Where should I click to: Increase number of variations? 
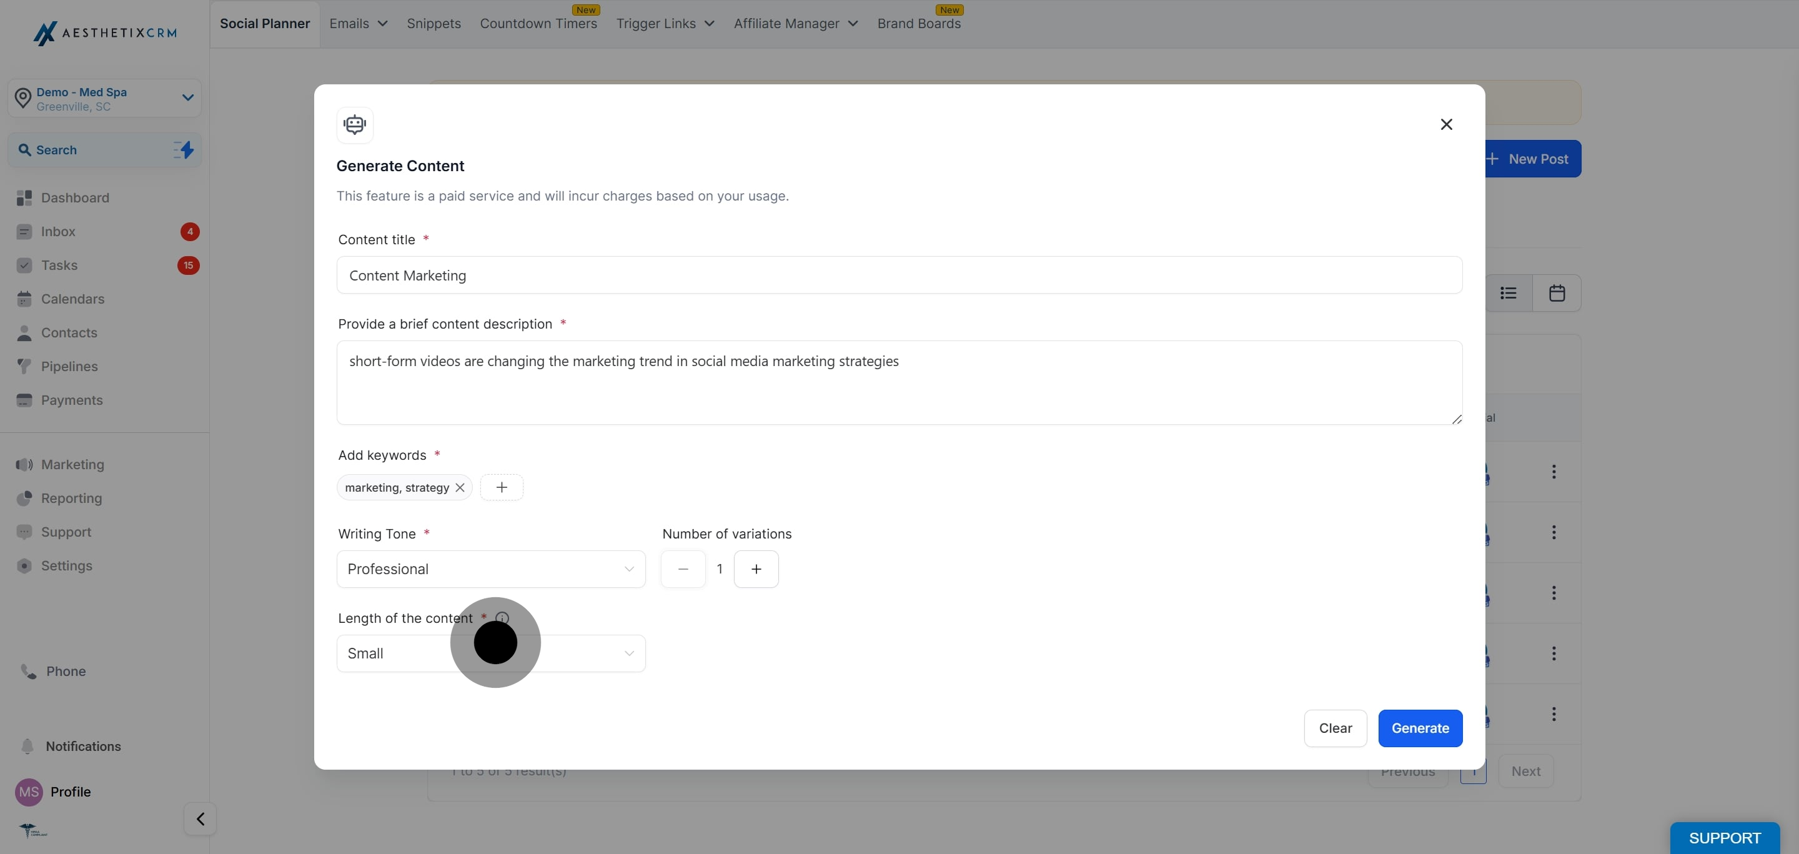[756, 569]
